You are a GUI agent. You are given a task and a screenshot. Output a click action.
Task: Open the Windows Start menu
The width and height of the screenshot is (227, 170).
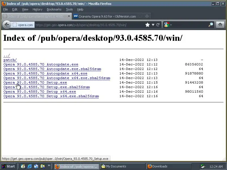coord(9,166)
